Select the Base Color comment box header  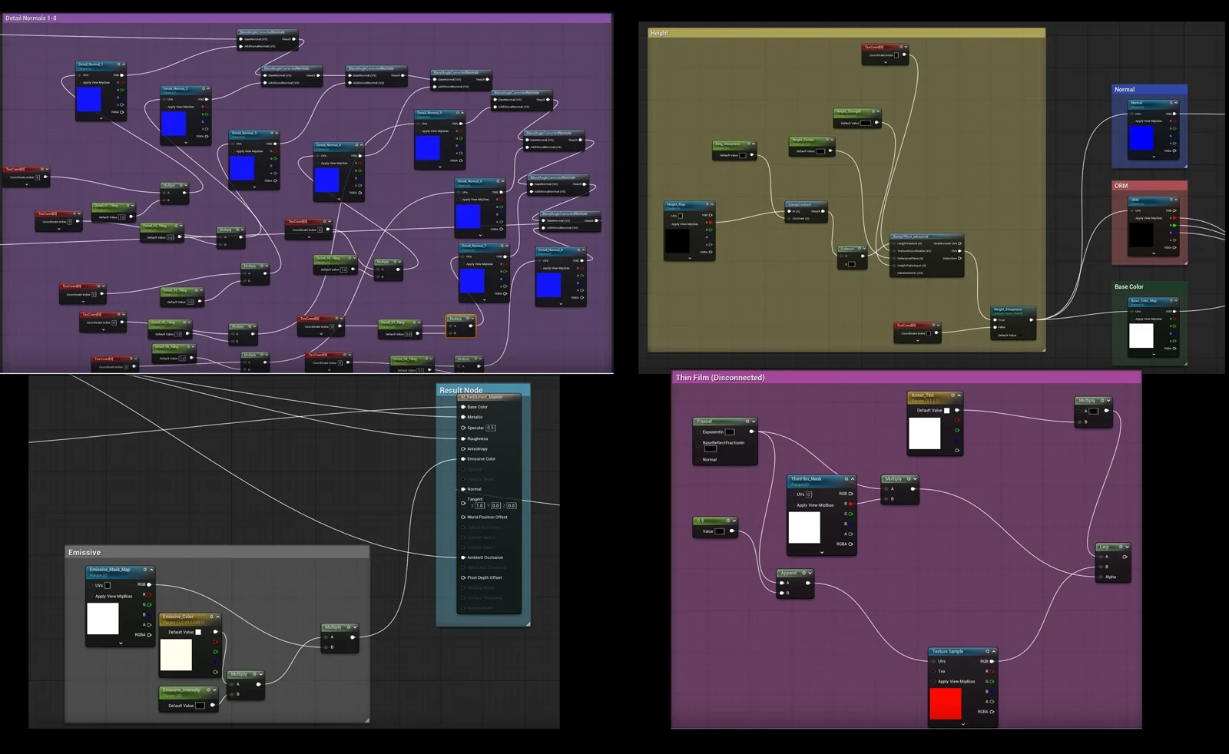point(1150,286)
